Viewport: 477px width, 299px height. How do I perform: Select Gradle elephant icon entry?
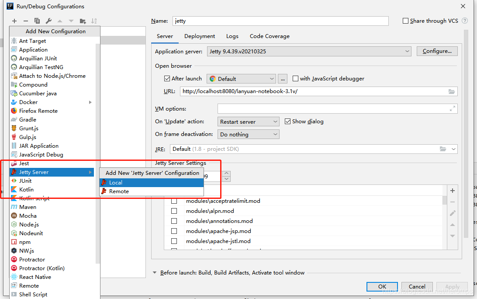coord(14,120)
